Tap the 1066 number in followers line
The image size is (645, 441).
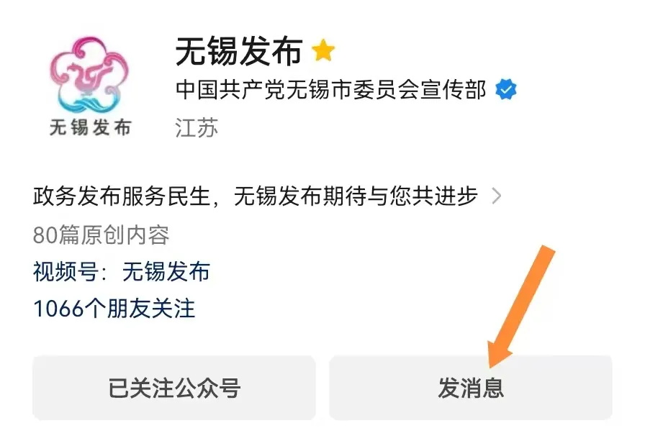pyautogui.click(x=58, y=309)
